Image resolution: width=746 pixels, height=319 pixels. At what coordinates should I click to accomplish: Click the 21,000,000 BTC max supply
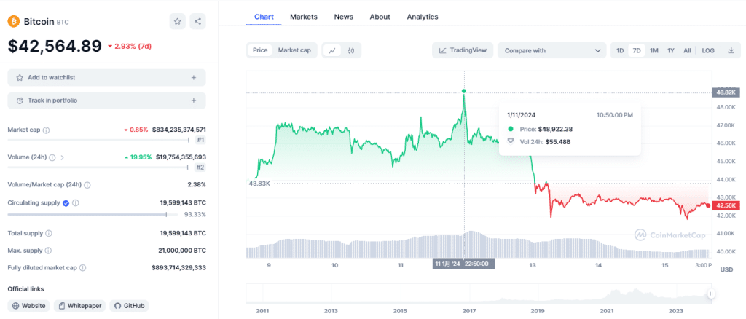click(182, 251)
